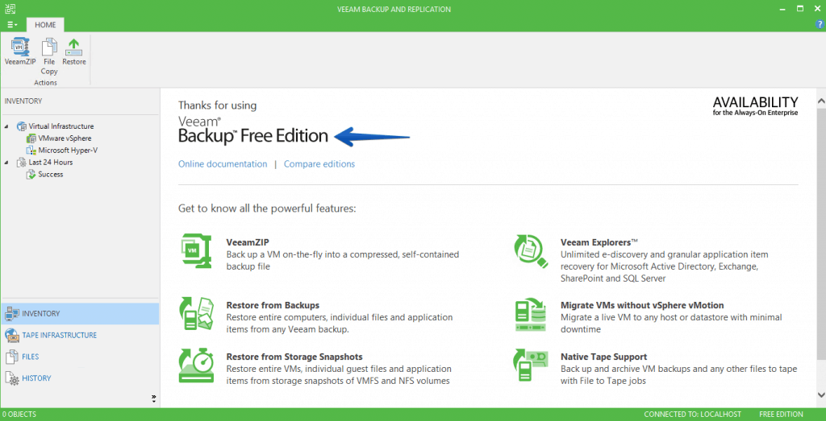Click the Migrate VMs feature icon
Screen dimensions: 826x421
click(532, 315)
